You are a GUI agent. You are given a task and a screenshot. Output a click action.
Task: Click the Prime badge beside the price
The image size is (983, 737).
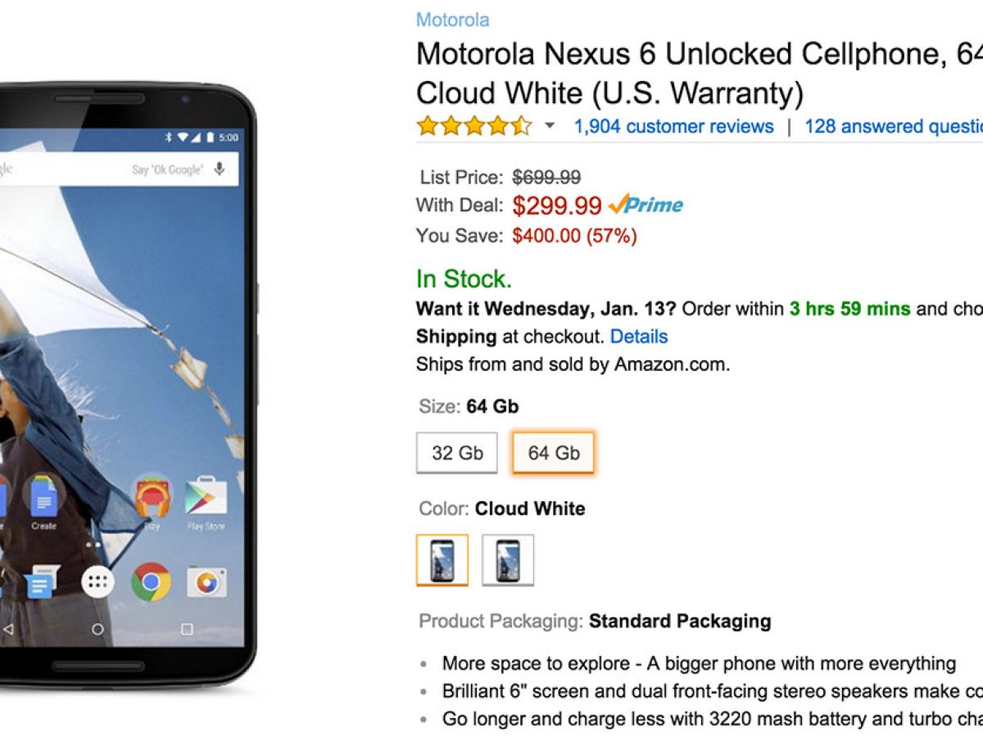(x=646, y=204)
